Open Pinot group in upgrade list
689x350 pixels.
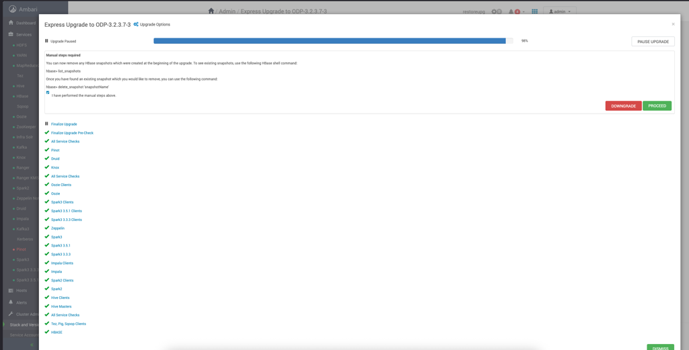tap(55, 150)
